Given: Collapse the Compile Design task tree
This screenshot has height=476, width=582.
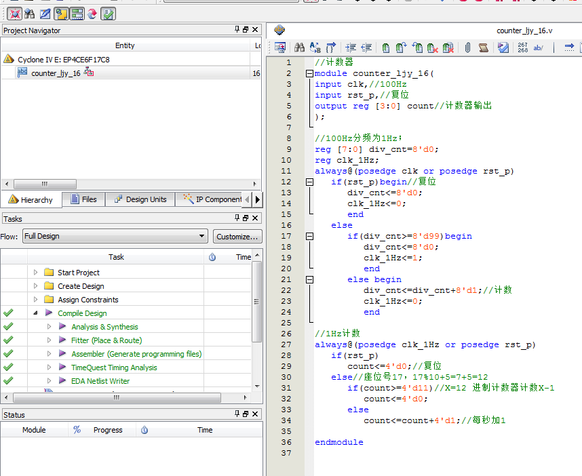Looking at the screenshot, I should [35, 313].
